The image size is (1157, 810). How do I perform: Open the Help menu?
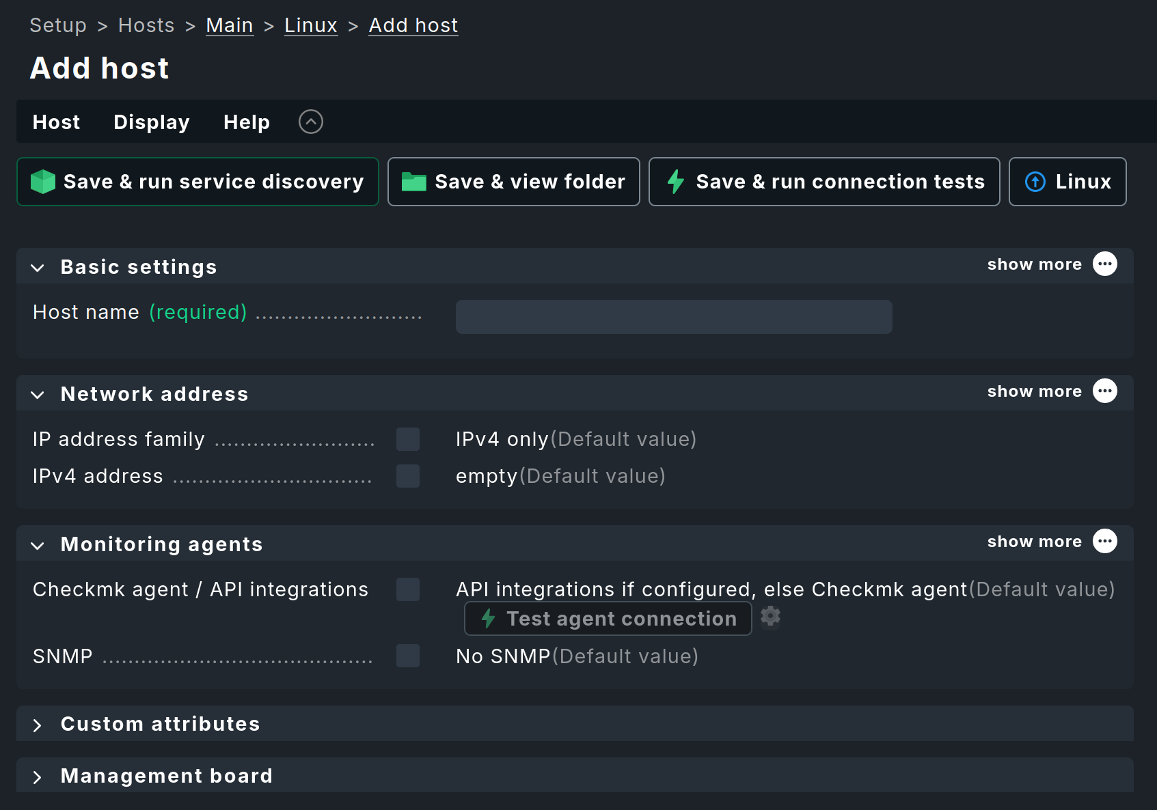click(x=246, y=122)
